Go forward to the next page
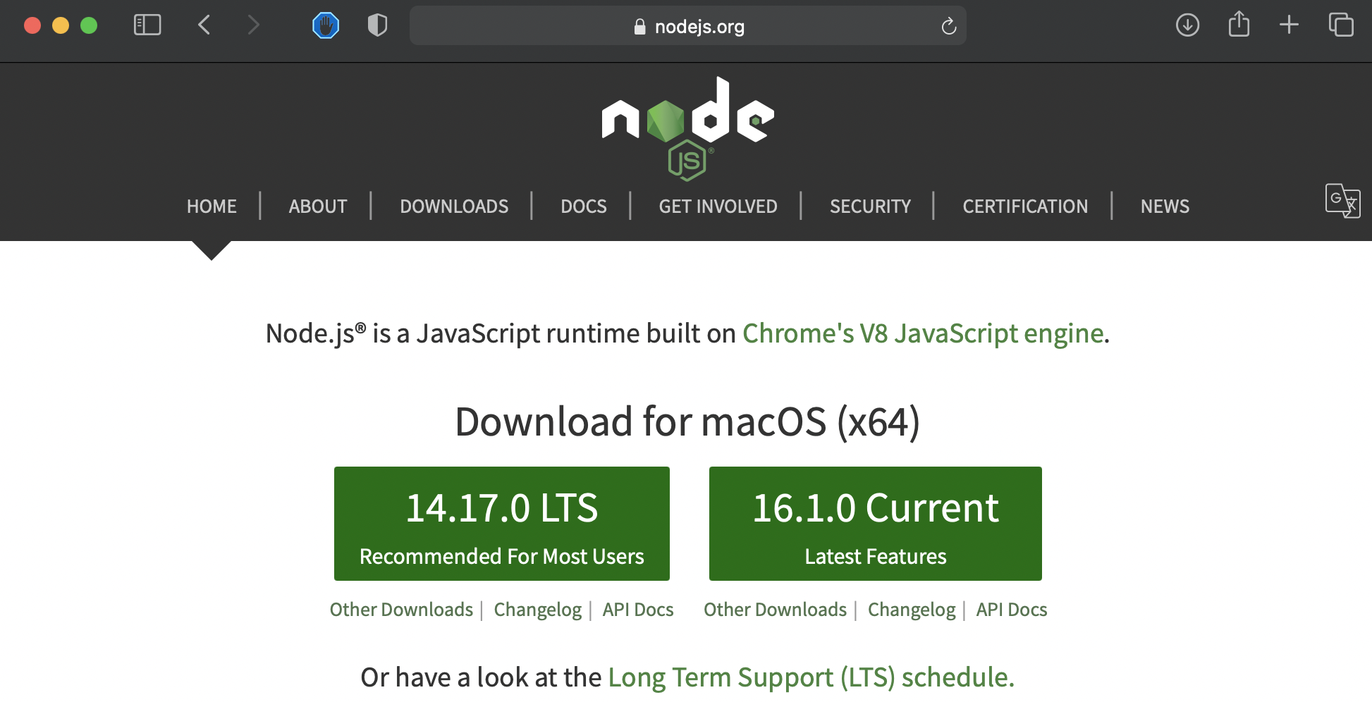Screen dimensions: 1372x702 pos(254,25)
